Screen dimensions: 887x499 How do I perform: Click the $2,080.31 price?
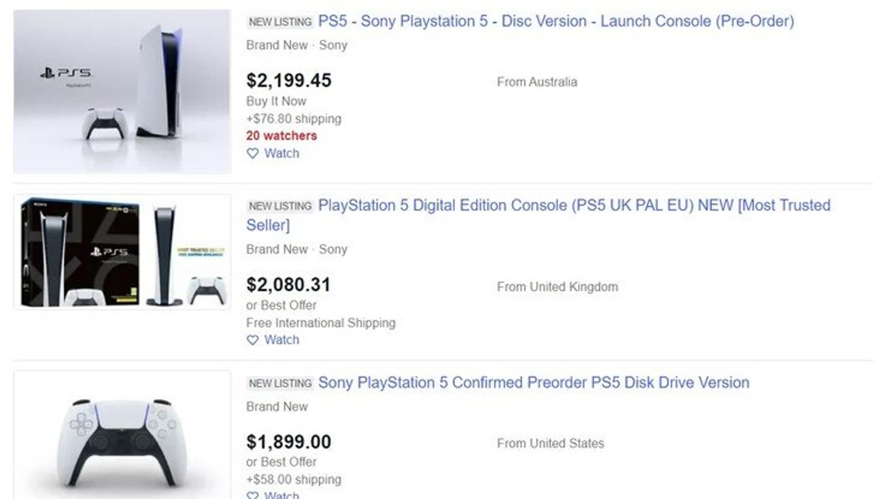point(288,285)
